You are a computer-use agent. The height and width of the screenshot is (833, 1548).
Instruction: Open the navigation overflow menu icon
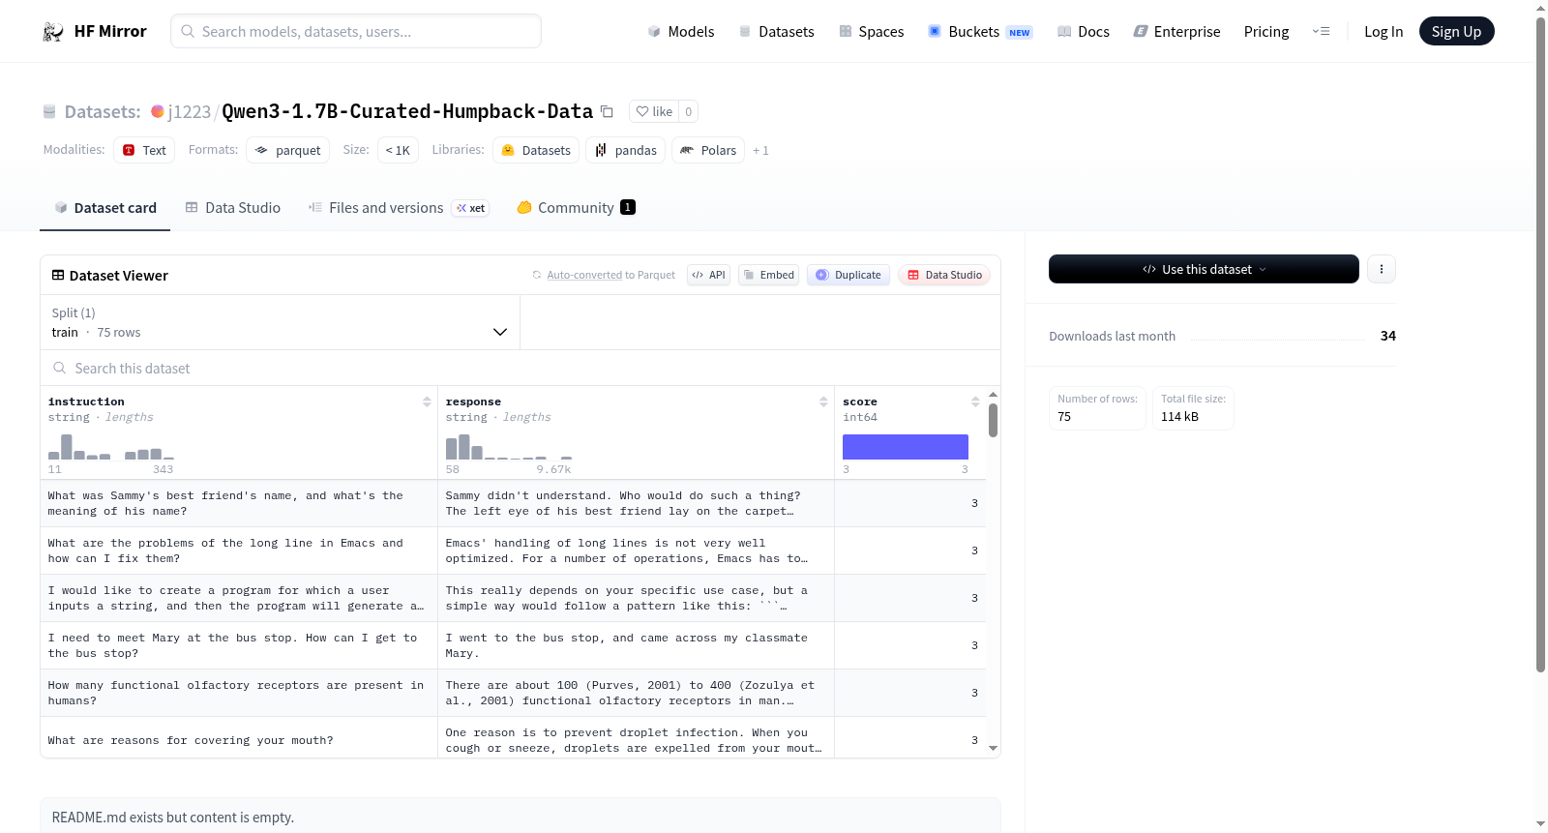pyautogui.click(x=1321, y=32)
